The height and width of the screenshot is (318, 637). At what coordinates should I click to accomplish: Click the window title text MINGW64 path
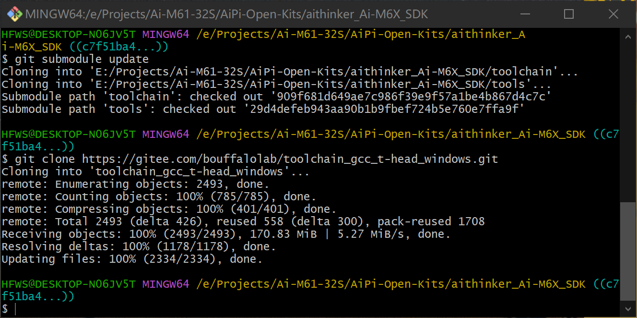(x=226, y=14)
